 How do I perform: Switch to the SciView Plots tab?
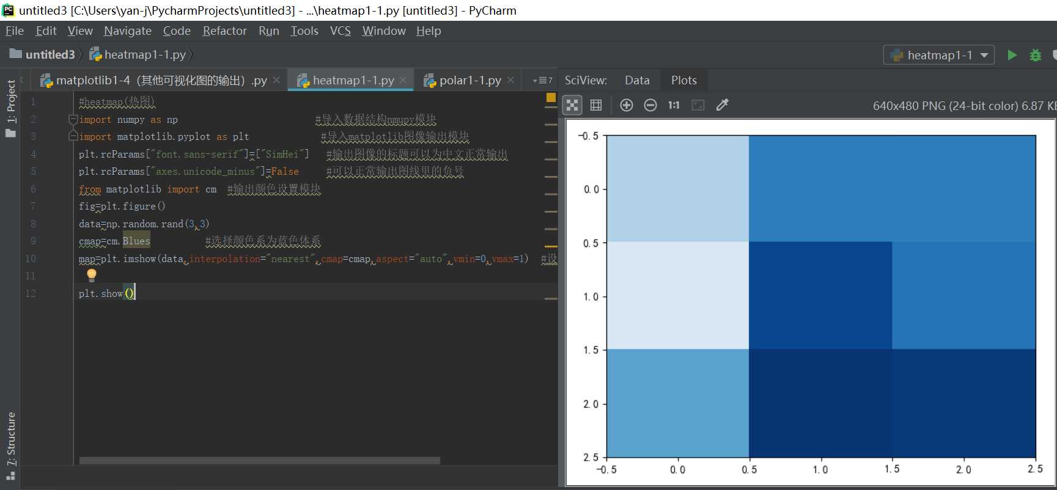tap(683, 80)
